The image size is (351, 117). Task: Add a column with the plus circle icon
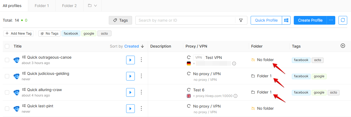tap(343, 46)
